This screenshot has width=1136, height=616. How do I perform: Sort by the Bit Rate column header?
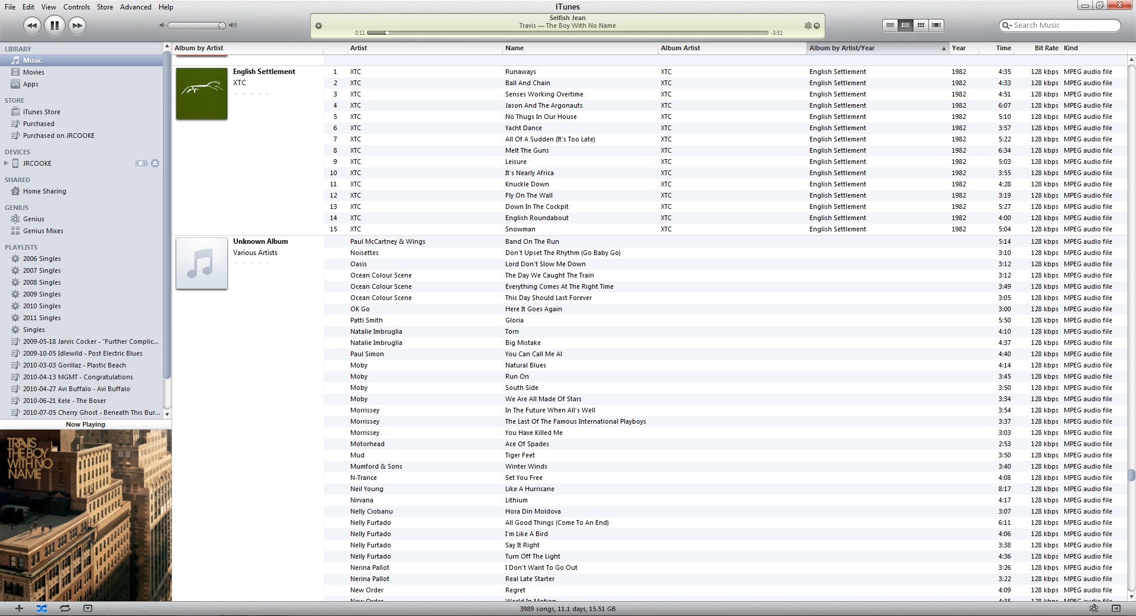tap(1037, 48)
